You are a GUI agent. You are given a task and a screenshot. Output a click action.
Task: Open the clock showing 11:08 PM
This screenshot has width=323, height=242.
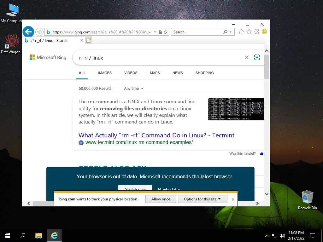tap(296, 236)
